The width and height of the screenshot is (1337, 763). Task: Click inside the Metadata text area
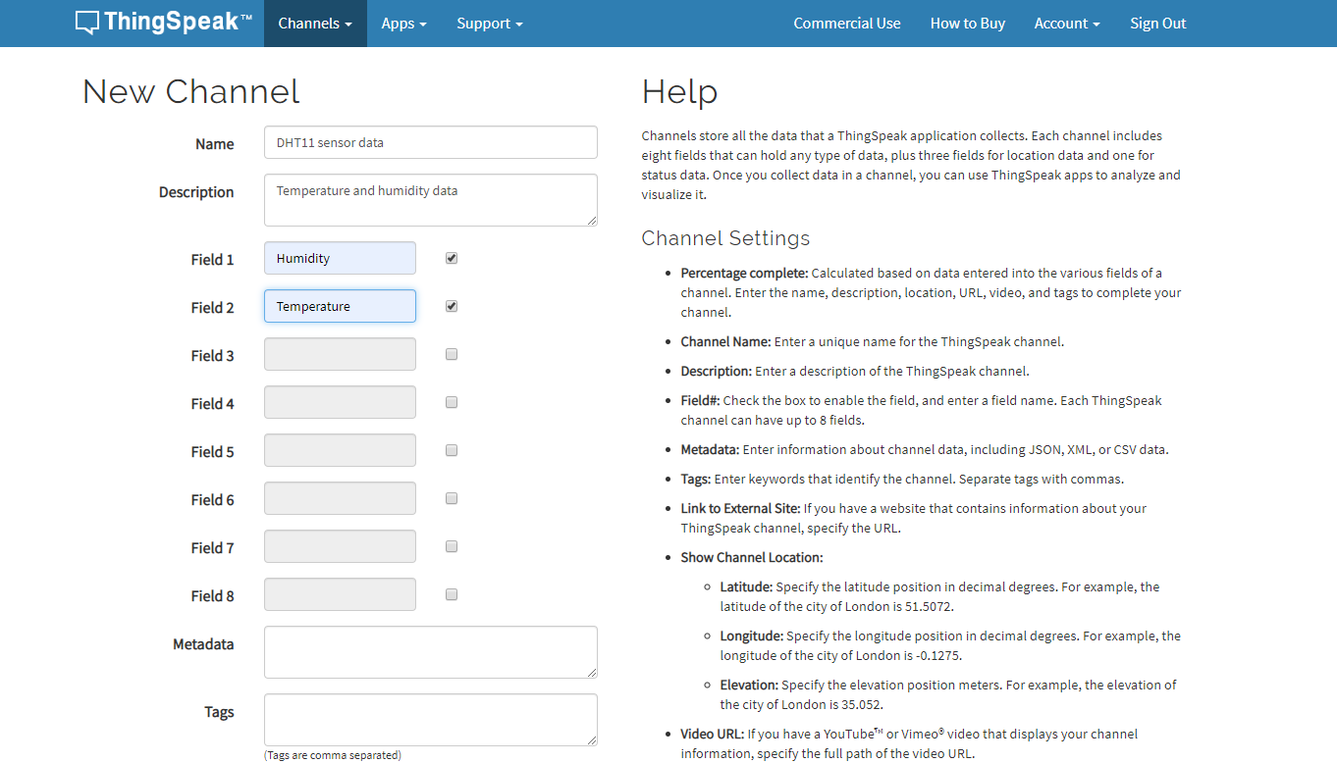click(x=430, y=652)
